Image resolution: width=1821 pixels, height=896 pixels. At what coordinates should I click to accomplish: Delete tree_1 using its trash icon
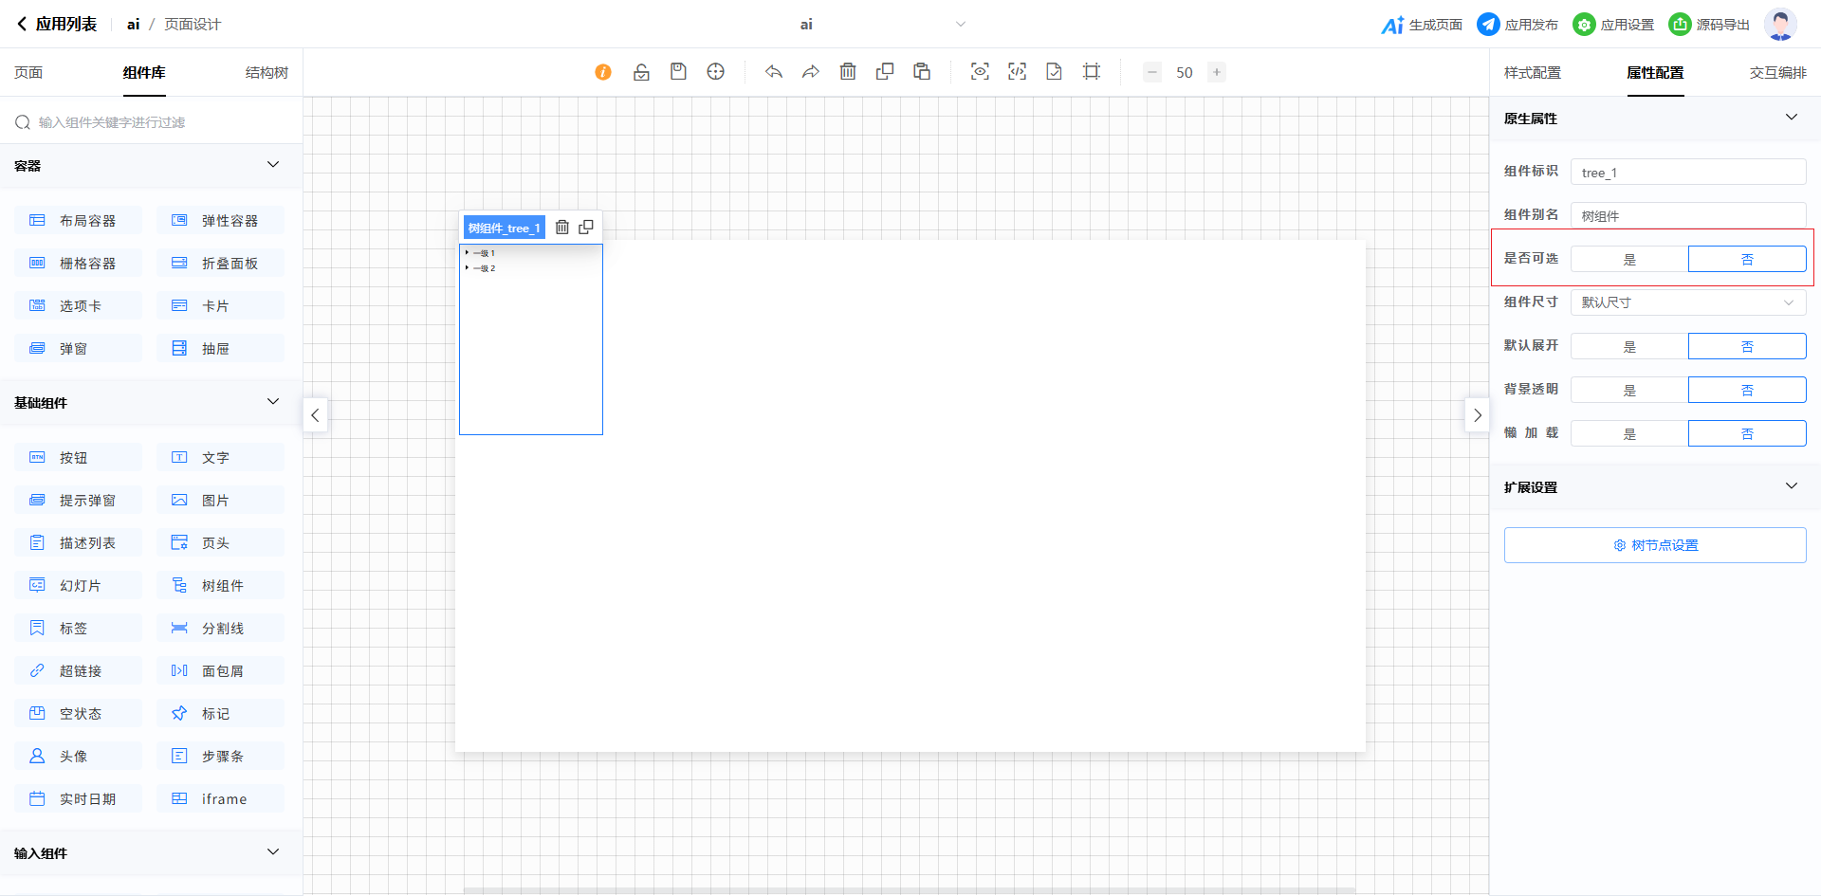pyautogui.click(x=562, y=228)
